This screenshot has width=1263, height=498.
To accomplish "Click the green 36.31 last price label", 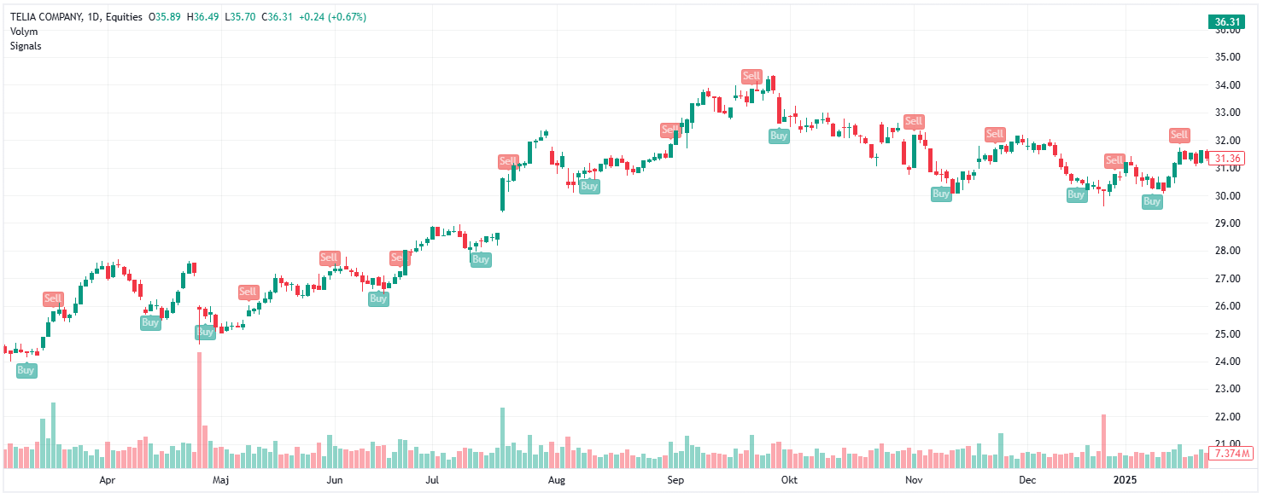I will [x=1226, y=22].
